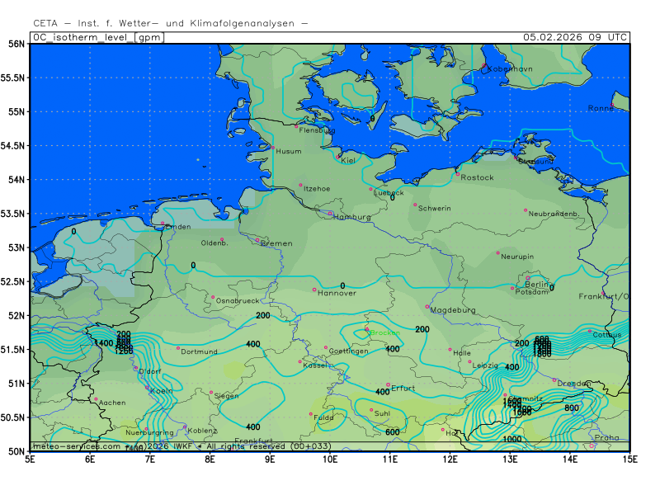This screenshot has width=660, height=495.
Task: Click the 05.02.2026 09 UTC timestamp
Action: (575, 37)
